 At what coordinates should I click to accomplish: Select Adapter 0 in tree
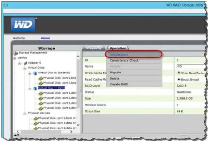pos(34,63)
